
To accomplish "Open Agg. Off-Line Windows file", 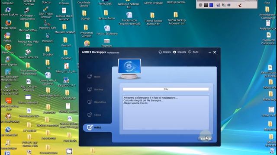I will coord(29,85).
